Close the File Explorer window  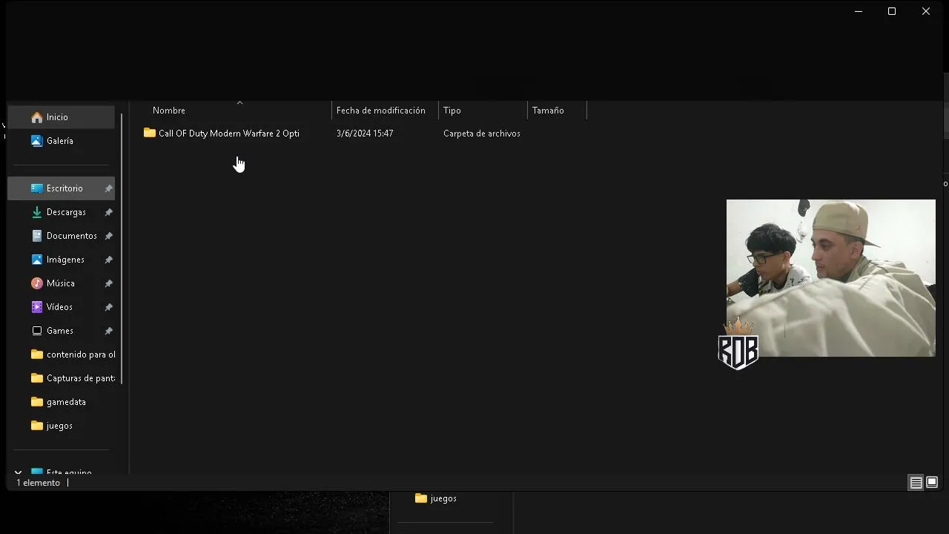926,11
